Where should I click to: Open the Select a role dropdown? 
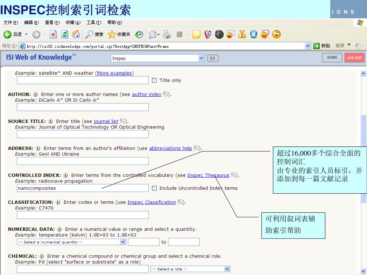pos(190,269)
